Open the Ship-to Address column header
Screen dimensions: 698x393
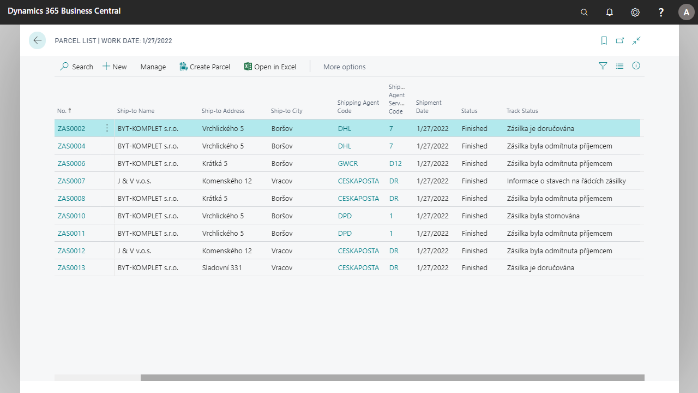click(x=223, y=111)
